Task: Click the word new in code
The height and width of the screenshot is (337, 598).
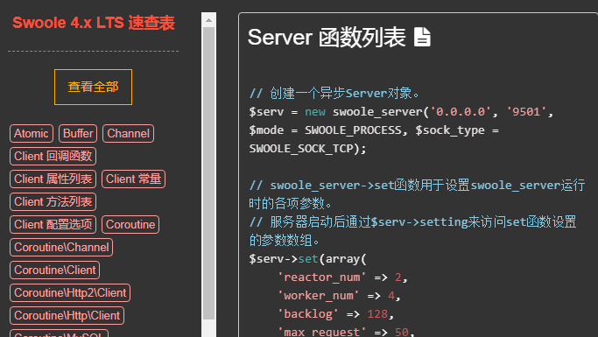Action: point(315,112)
